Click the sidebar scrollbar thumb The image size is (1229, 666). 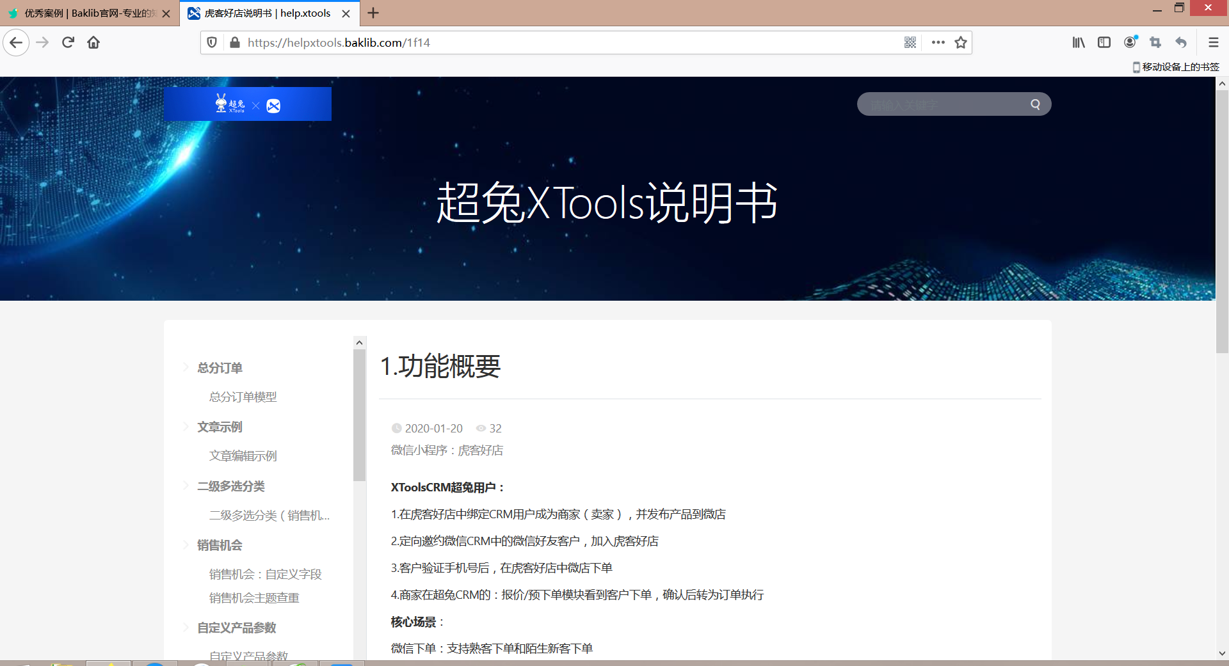tap(359, 415)
